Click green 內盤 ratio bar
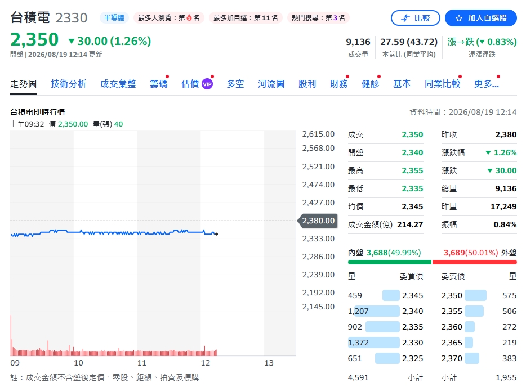The height and width of the screenshot is (387, 526). [390, 262]
